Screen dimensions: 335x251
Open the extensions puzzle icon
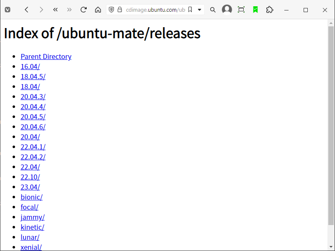(x=270, y=10)
